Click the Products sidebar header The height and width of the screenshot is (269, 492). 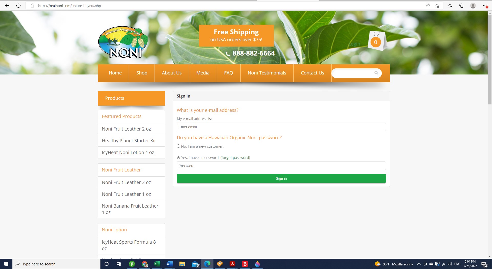(x=131, y=98)
